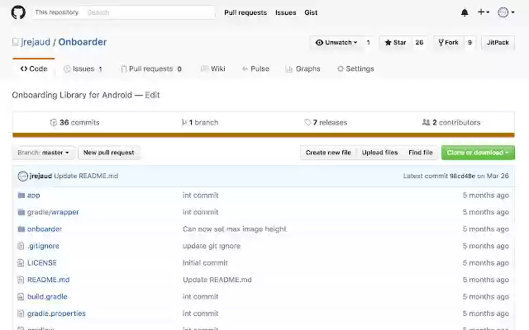
Task: Click the file icon for gradle.properties
Action: [21, 313]
